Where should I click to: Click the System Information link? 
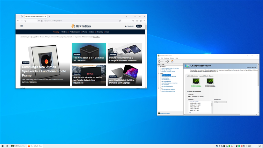pos(165,114)
